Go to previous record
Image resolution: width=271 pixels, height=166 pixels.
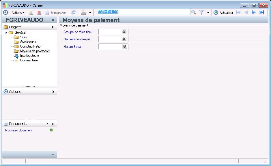click(x=246, y=12)
